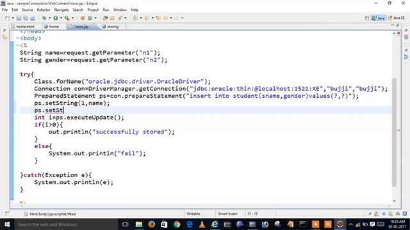Switch to the Java perspective

[379, 18]
